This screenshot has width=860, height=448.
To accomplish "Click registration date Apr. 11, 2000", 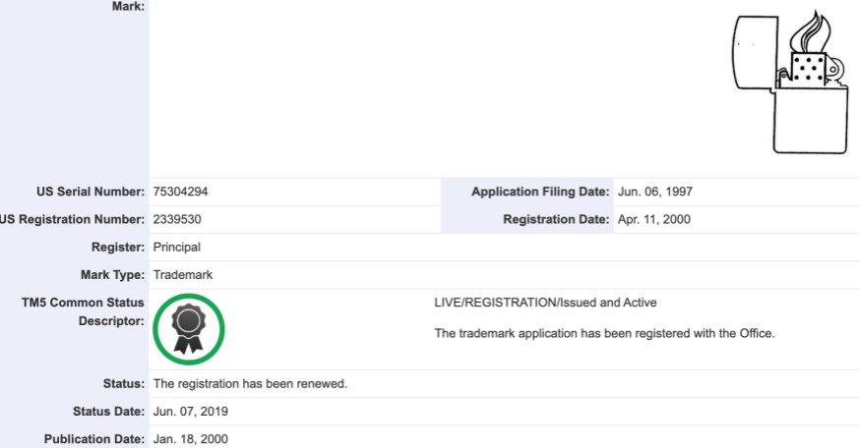I will coord(653,220).
